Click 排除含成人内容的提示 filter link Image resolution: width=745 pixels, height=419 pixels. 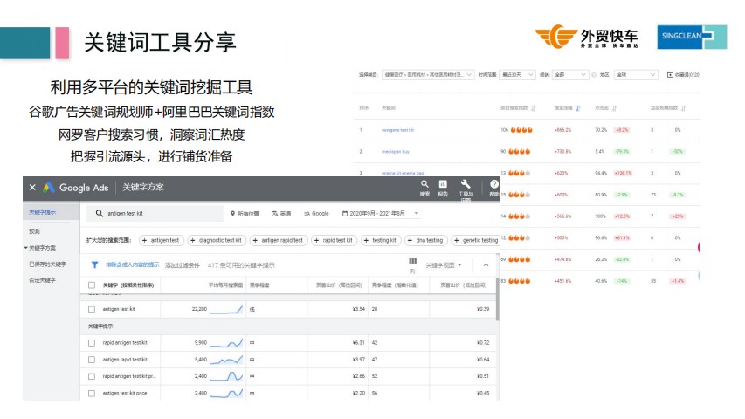tap(132, 265)
